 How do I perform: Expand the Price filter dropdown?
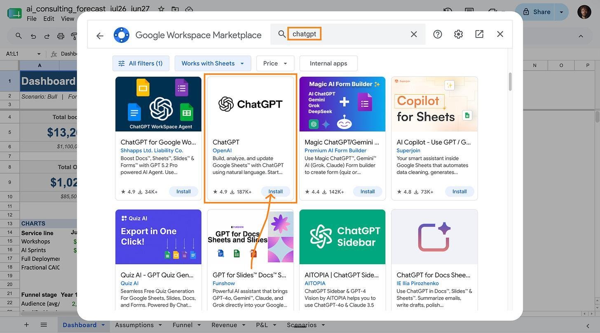(x=275, y=63)
